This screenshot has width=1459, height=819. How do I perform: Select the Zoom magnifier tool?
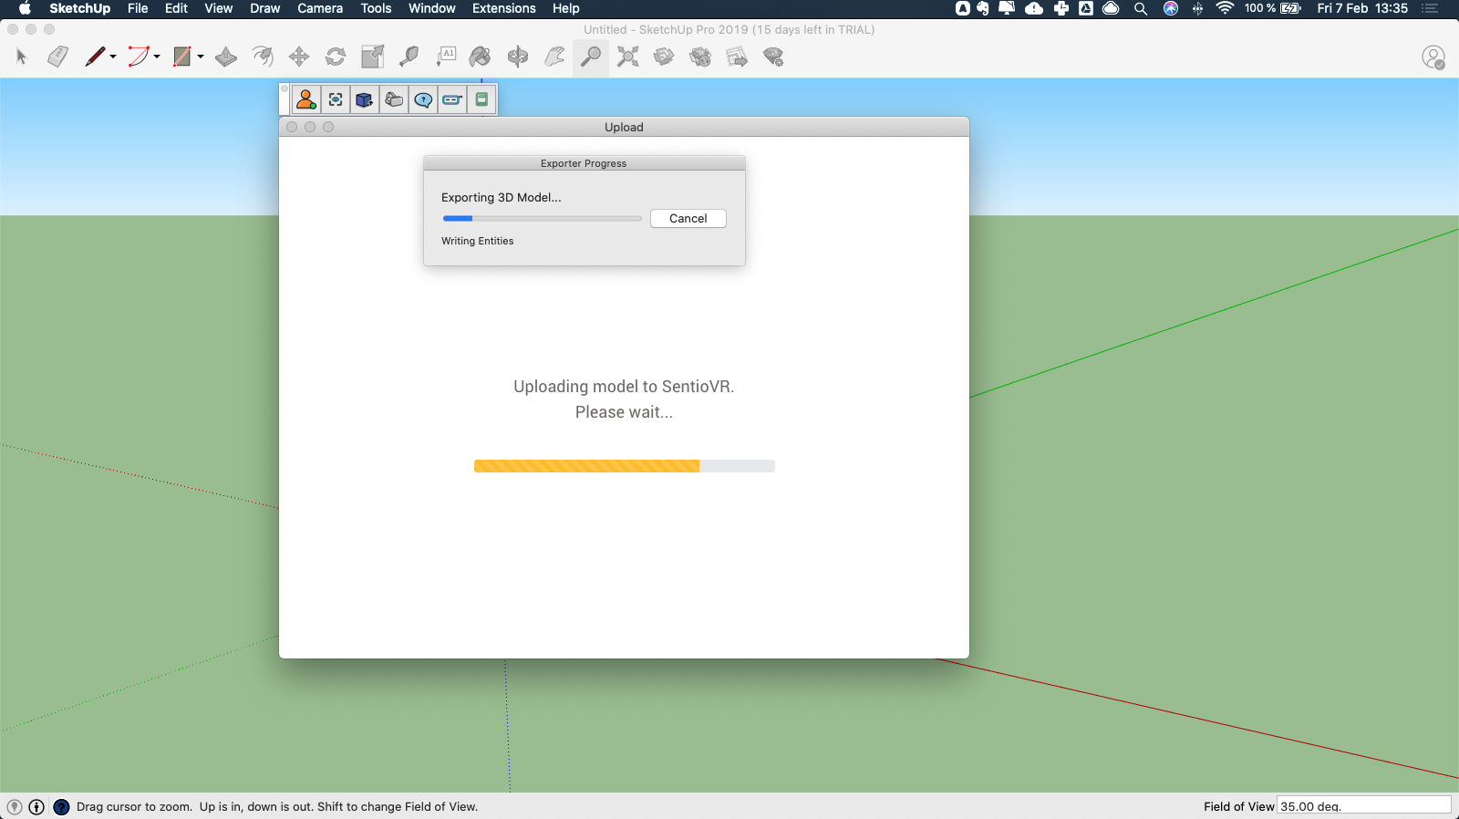591,57
